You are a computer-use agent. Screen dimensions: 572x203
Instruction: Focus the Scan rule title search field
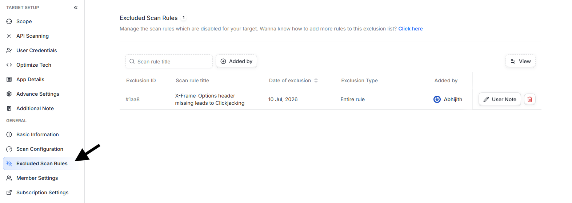[169, 62]
